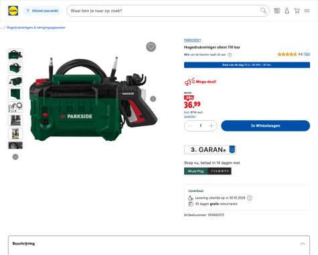Open the 155 reviews link
The height and width of the screenshot is (255, 318).
tap(307, 54)
